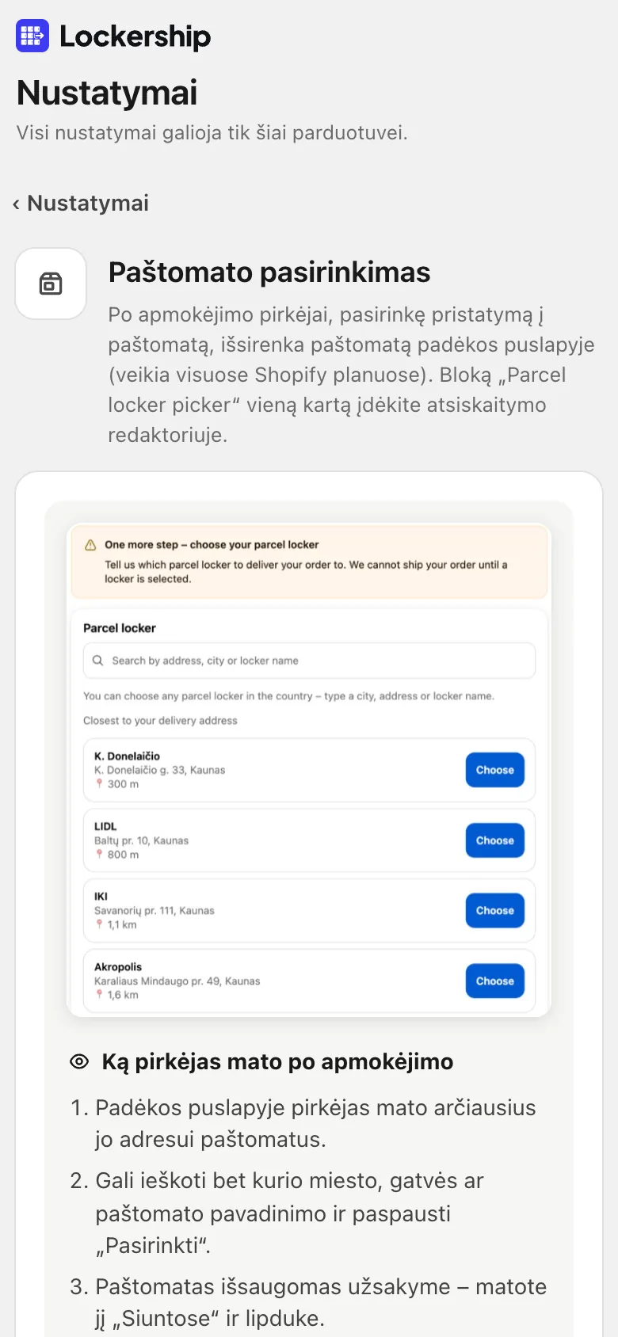Image resolution: width=618 pixels, height=1337 pixels.
Task: Choose the Akropolis parcel locker
Action: point(494,981)
